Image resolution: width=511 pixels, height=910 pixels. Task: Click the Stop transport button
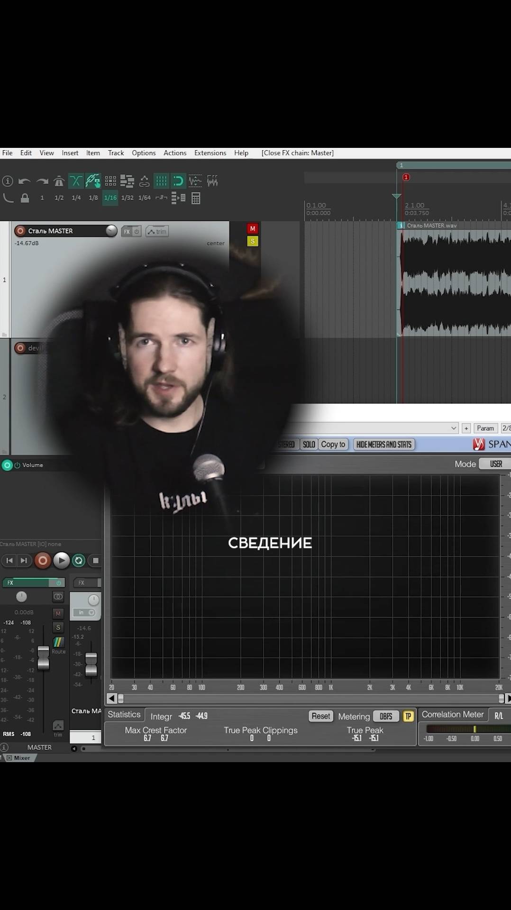click(x=95, y=560)
